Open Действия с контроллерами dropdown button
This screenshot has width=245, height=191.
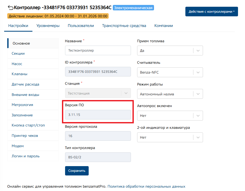(x=211, y=12)
